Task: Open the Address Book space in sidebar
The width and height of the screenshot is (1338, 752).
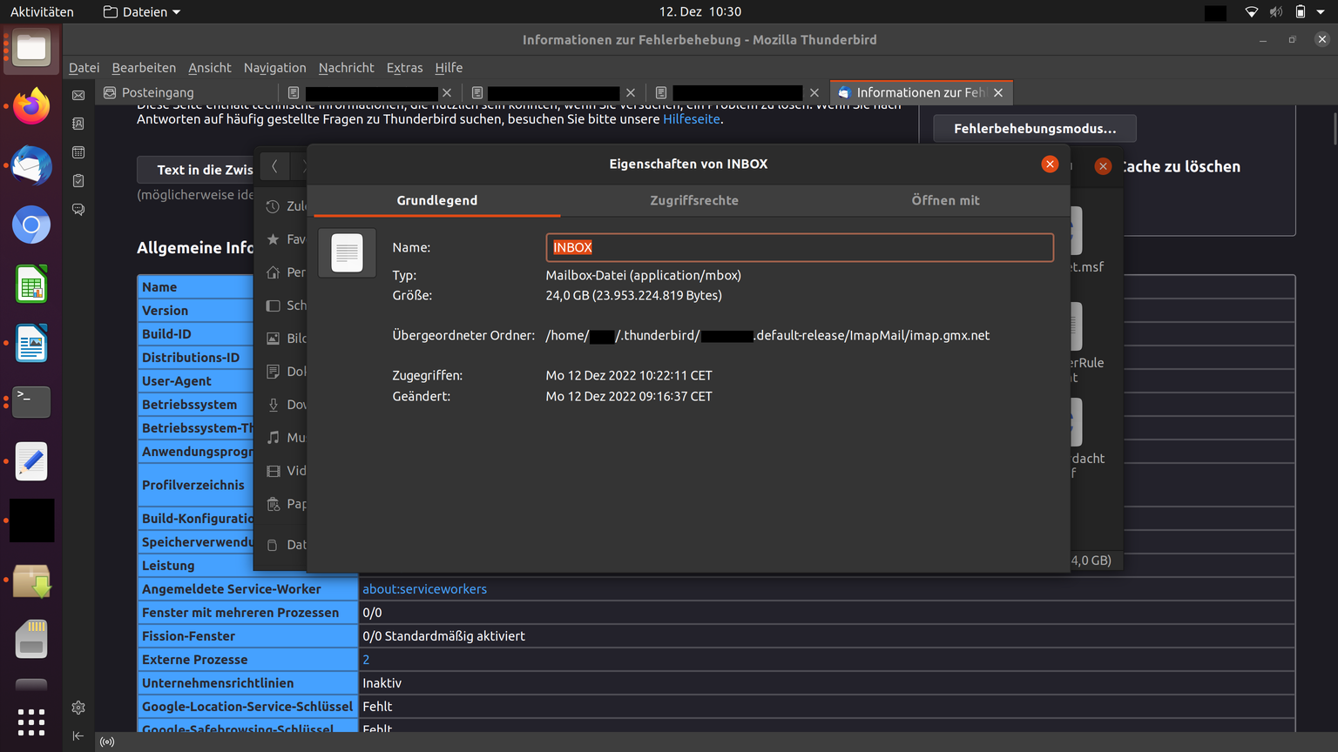Action: (78, 124)
